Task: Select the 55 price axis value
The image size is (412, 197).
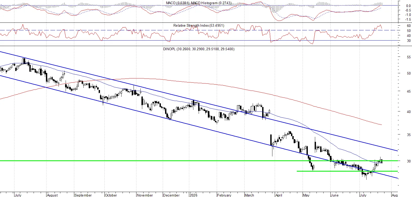Action: pyautogui.click(x=409, y=57)
